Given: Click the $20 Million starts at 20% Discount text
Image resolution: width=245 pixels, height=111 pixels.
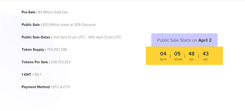Looking at the screenshot, I should coord(69,25).
